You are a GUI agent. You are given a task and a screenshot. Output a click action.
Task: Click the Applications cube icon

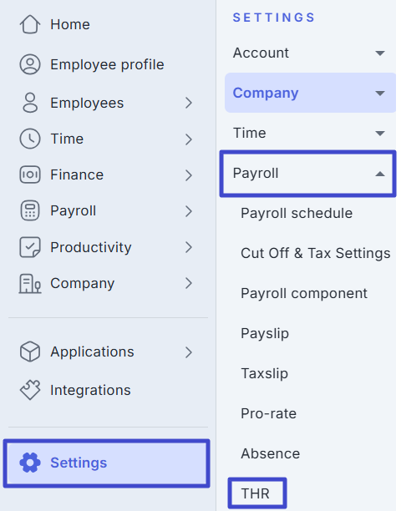click(x=30, y=352)
